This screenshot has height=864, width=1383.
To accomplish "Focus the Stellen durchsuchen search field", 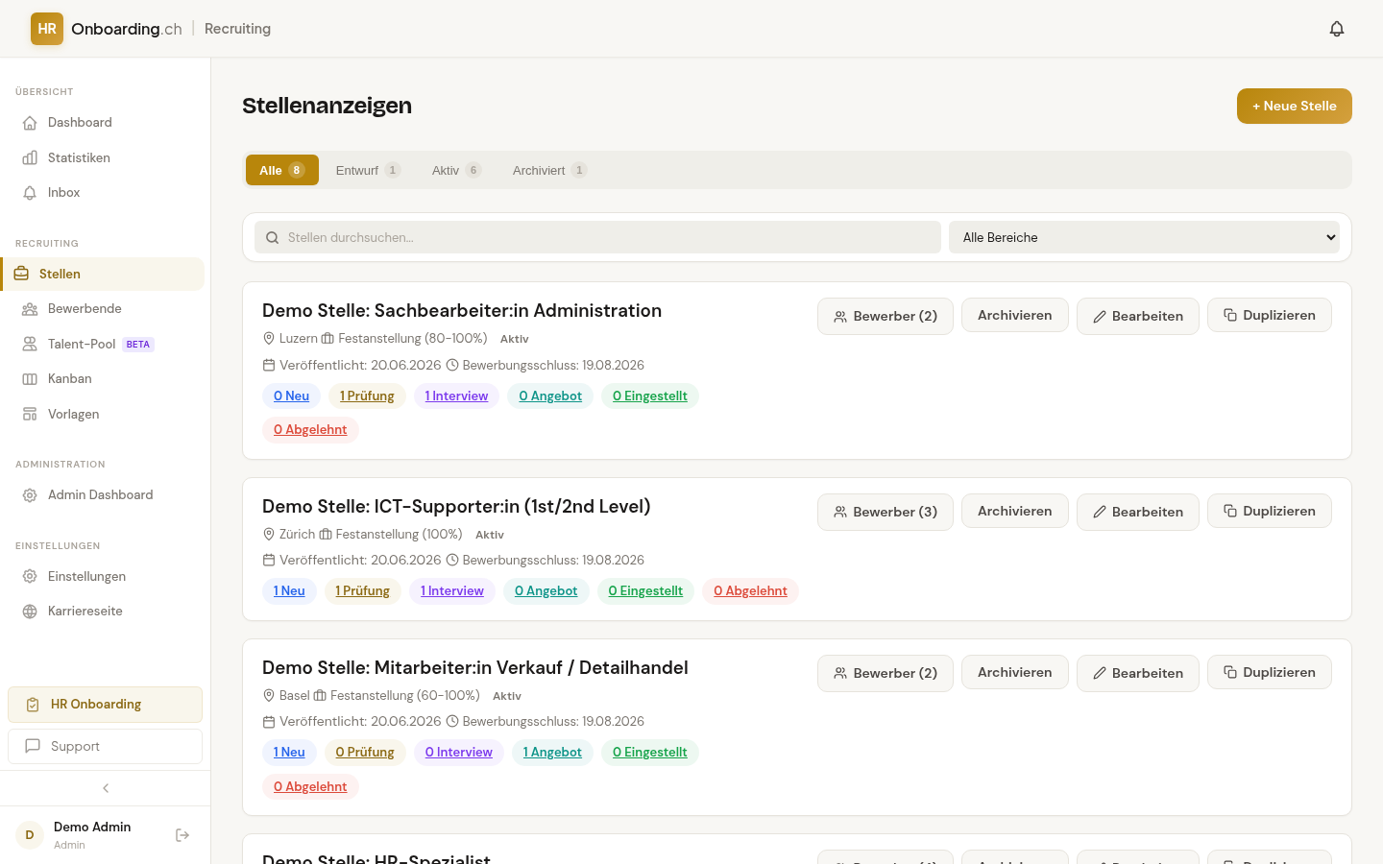I will 597,237.
